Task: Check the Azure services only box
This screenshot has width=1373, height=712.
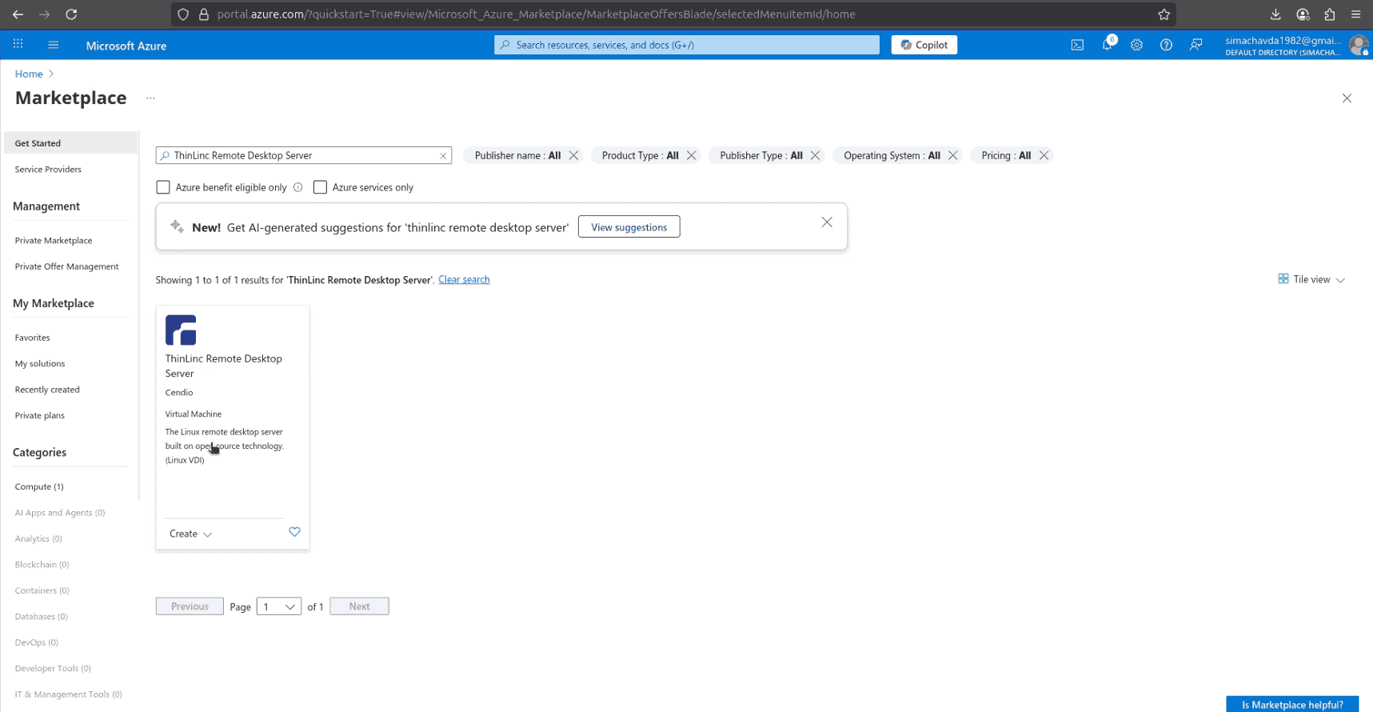Action: [x=320, y=187]
